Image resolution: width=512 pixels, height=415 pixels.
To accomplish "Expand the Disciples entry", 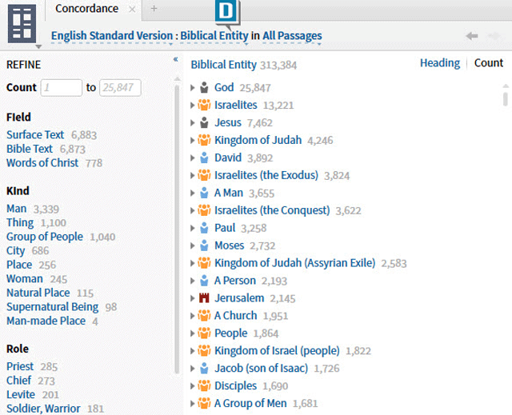I will coord(192,386).
